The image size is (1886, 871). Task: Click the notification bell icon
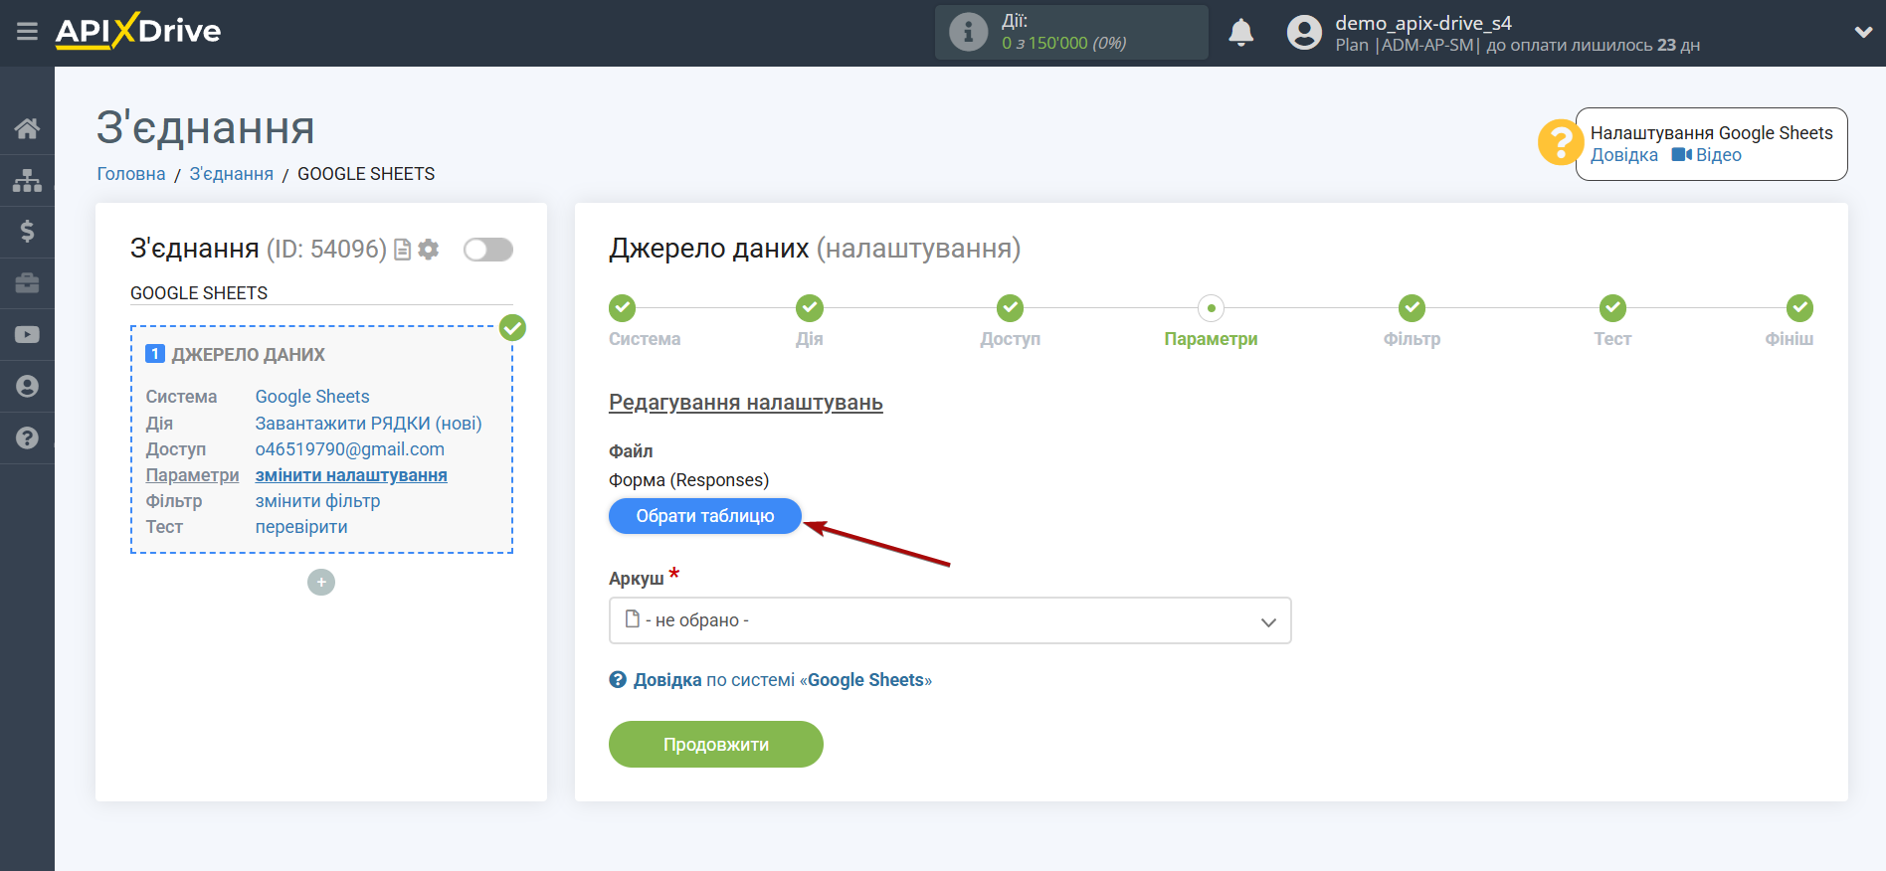tap(1240, 33)
